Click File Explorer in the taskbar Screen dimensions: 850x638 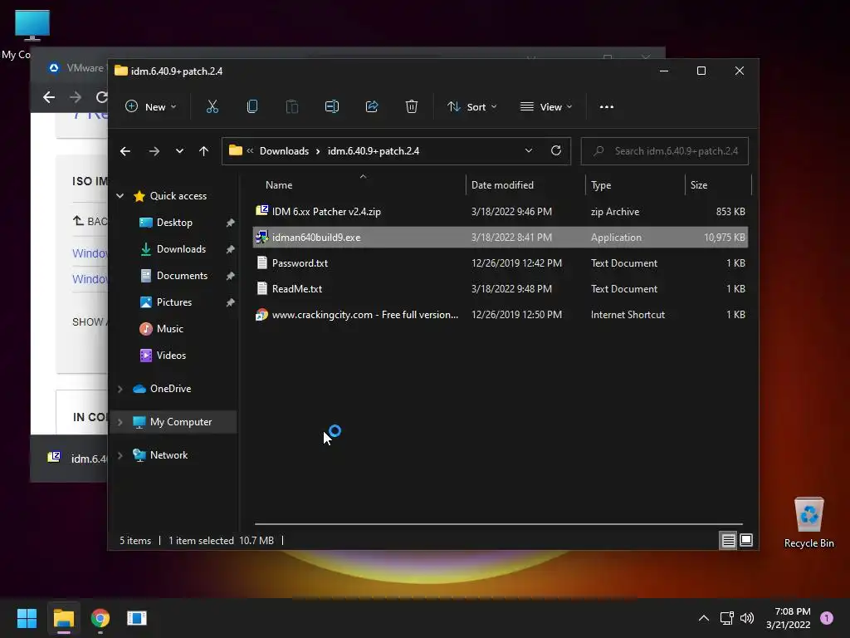pos(63,618)
